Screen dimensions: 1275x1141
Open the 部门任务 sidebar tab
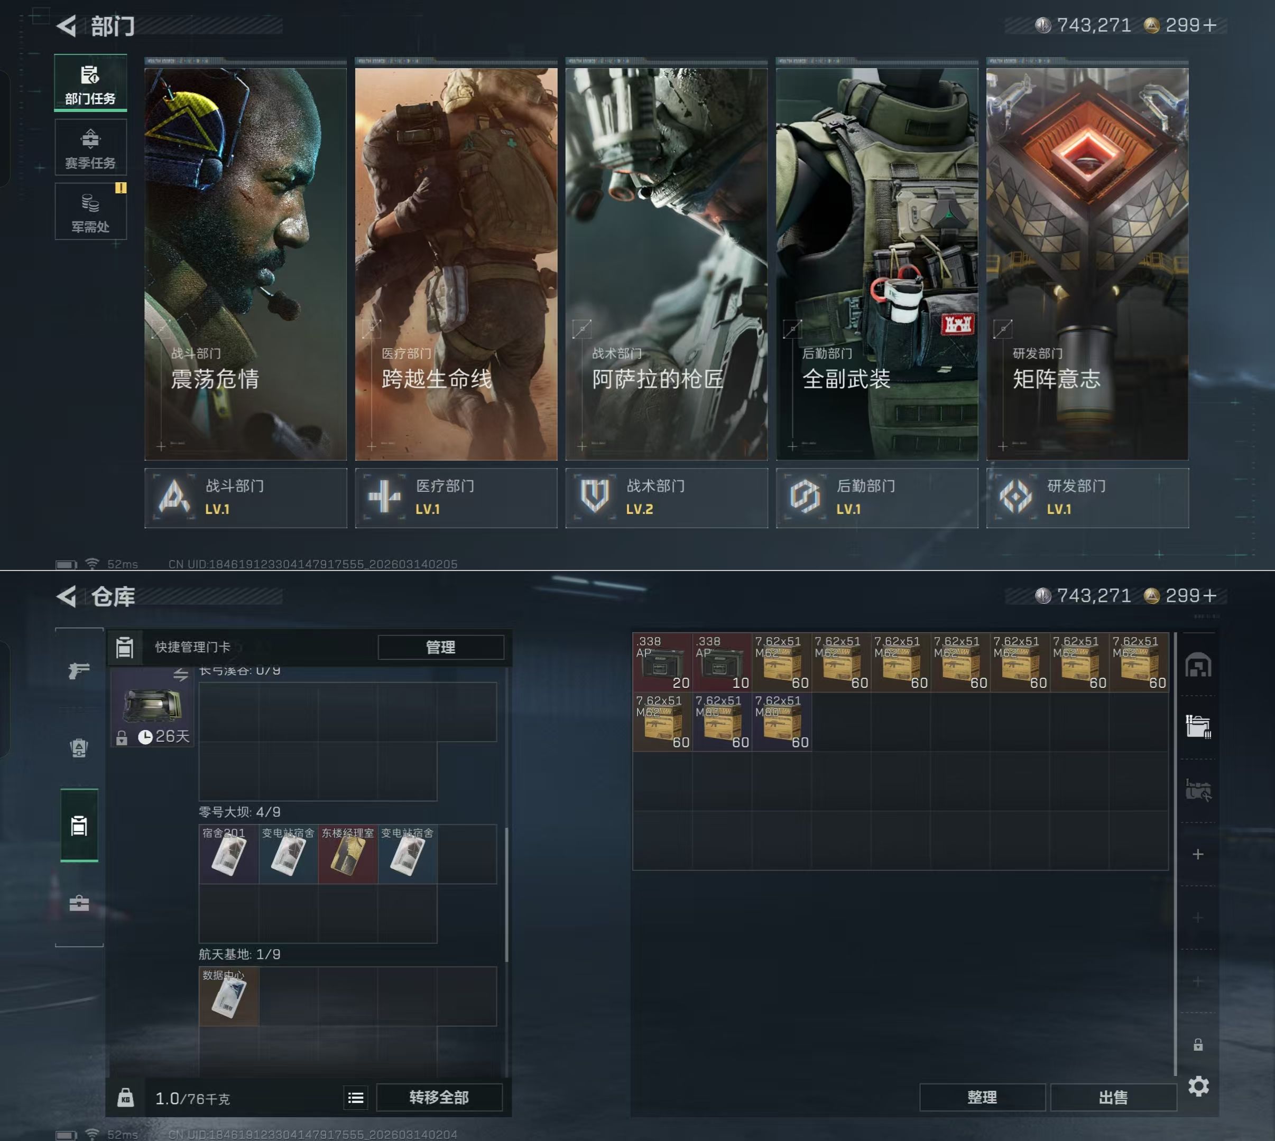90,84
